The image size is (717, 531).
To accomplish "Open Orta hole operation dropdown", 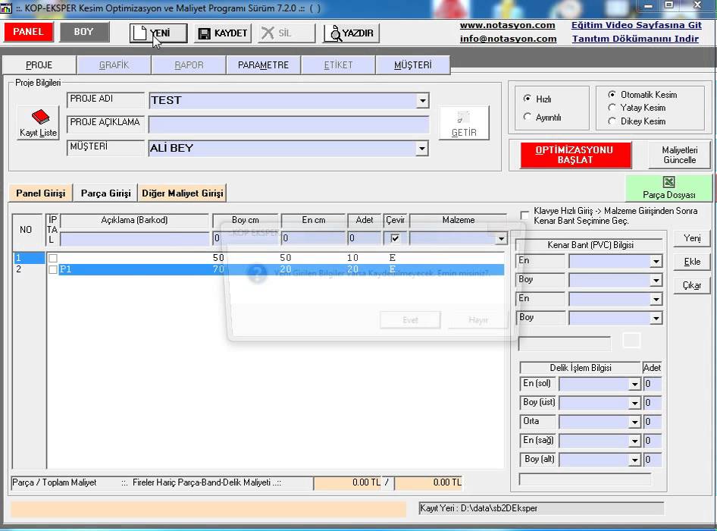I will pyautogui.click(x=634, y=422).
